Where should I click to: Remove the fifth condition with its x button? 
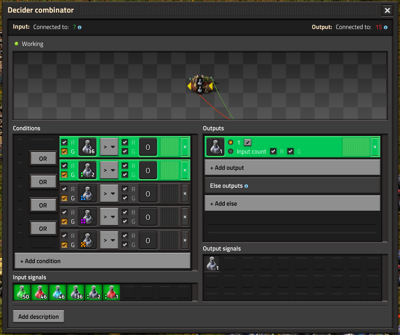pos(185,240)
